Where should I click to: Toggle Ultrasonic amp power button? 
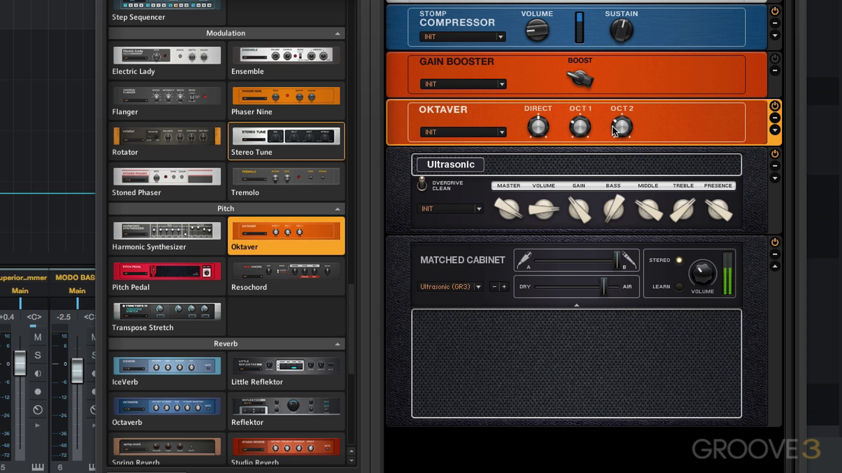click(775, 153)
